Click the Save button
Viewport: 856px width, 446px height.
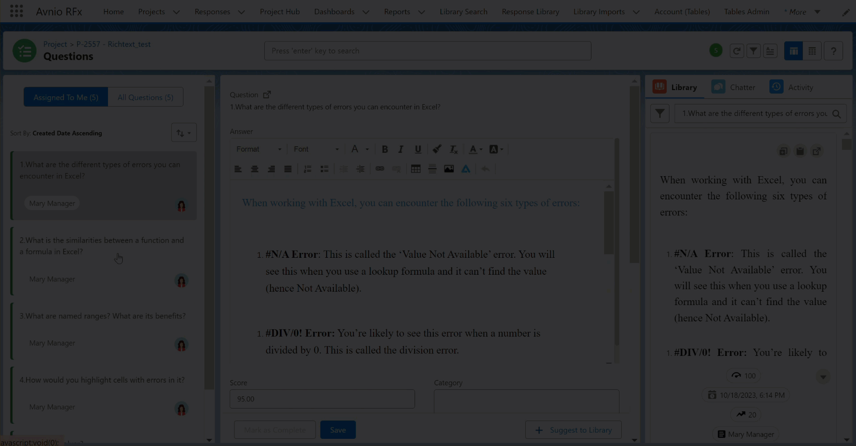coord(338,430)
